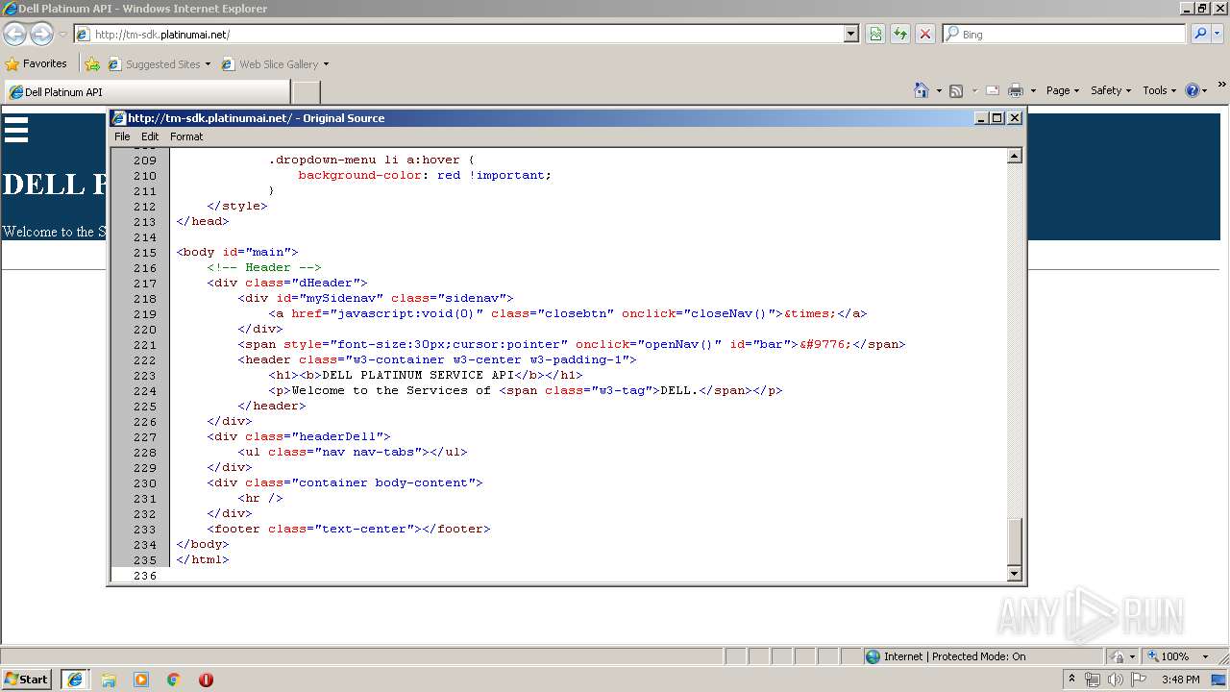Click the Print icon
This screenshot has width=1230, height=692.
(x=1016, y=90)
